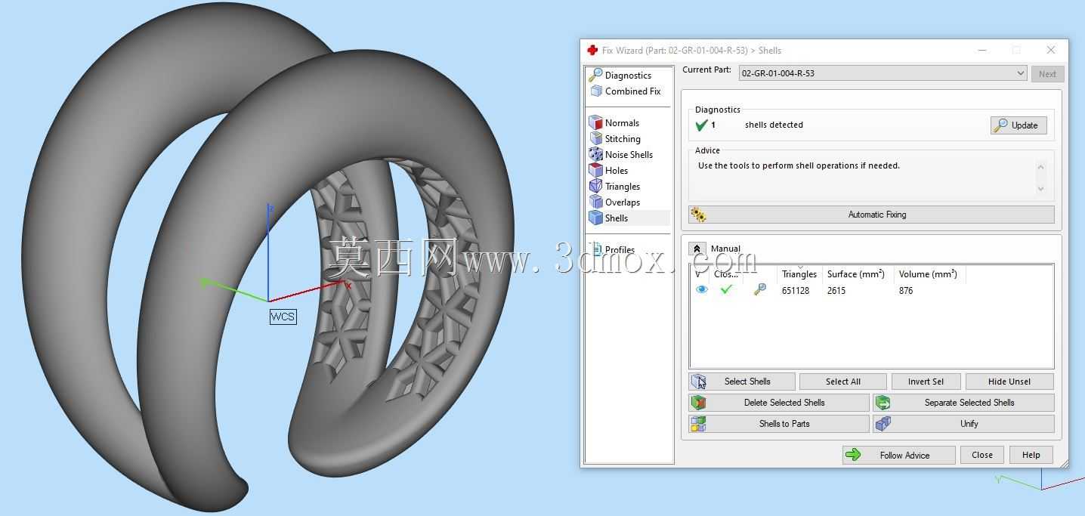Select the 2615 surface value
The height and width of the screenshot is (516, 1085).
(836, 291)
